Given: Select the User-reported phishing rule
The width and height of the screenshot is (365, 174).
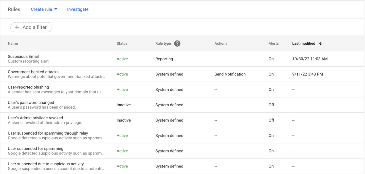Looking at the screenshot, I should 28,87.
